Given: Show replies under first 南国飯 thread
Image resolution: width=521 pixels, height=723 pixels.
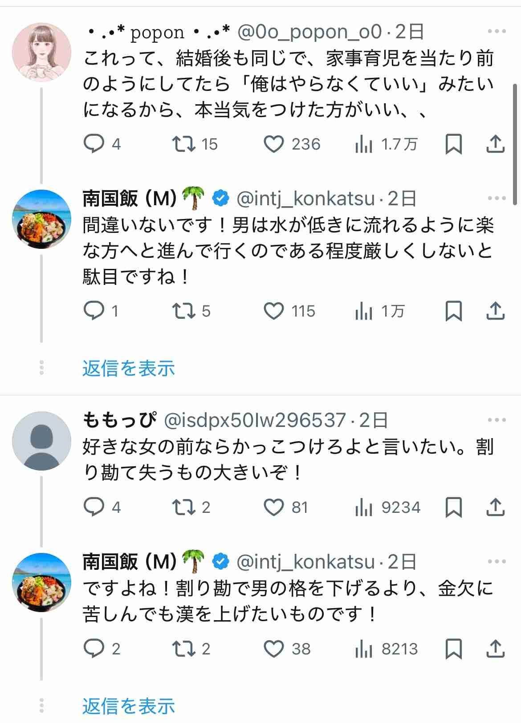Looking at the screenshot, I should click(x=128, y=368).
